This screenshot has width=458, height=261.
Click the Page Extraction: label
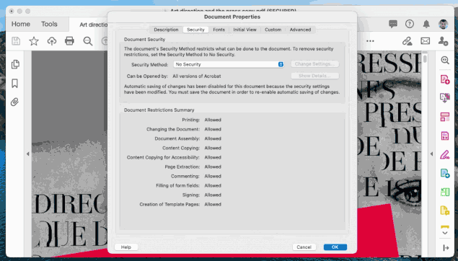point(182,167)
